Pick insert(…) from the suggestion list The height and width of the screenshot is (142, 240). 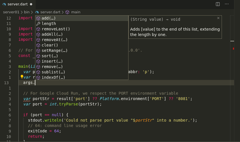coord(82,61)
